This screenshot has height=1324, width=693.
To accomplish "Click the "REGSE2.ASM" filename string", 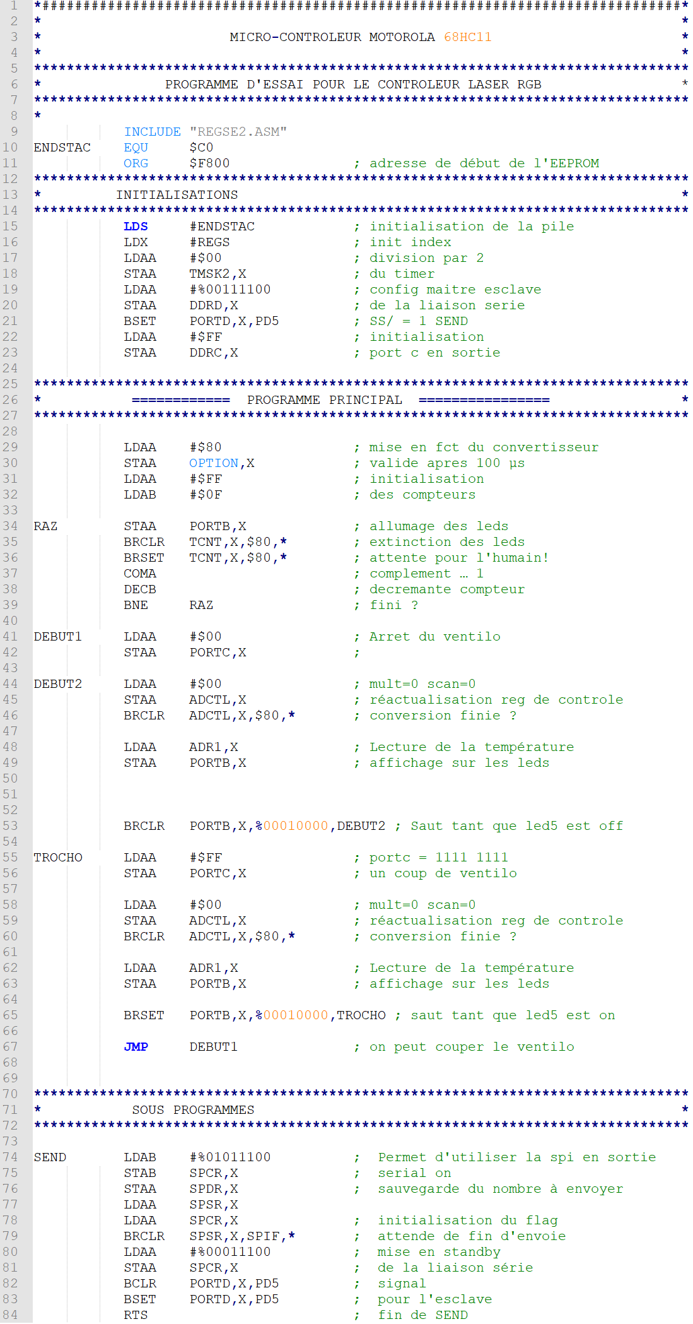I will tap(238, 132).
